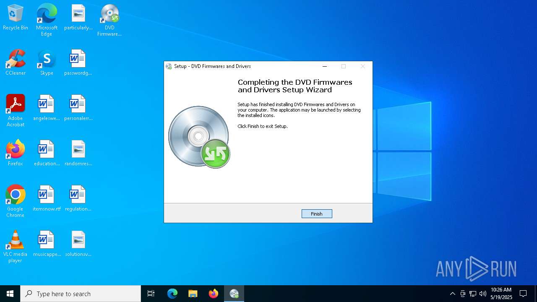Viewport: 537px width, 302px height.
Task: Select the CCleaner desktop shortcut
Action: (x=16, y=63)
